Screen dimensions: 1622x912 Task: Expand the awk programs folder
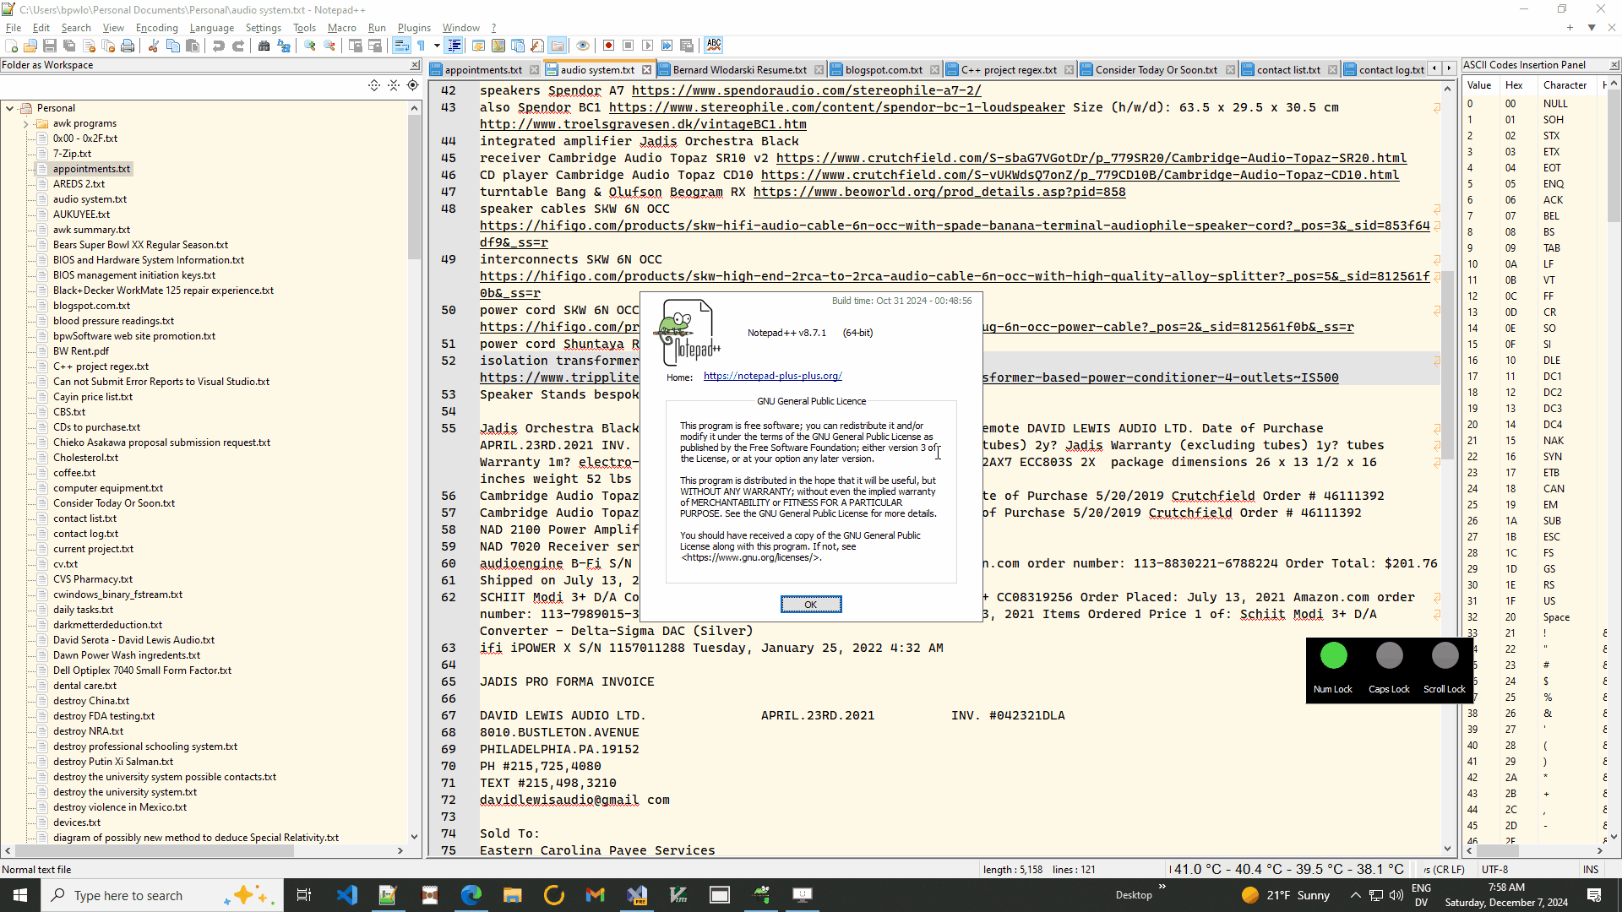tap(25, 124)
